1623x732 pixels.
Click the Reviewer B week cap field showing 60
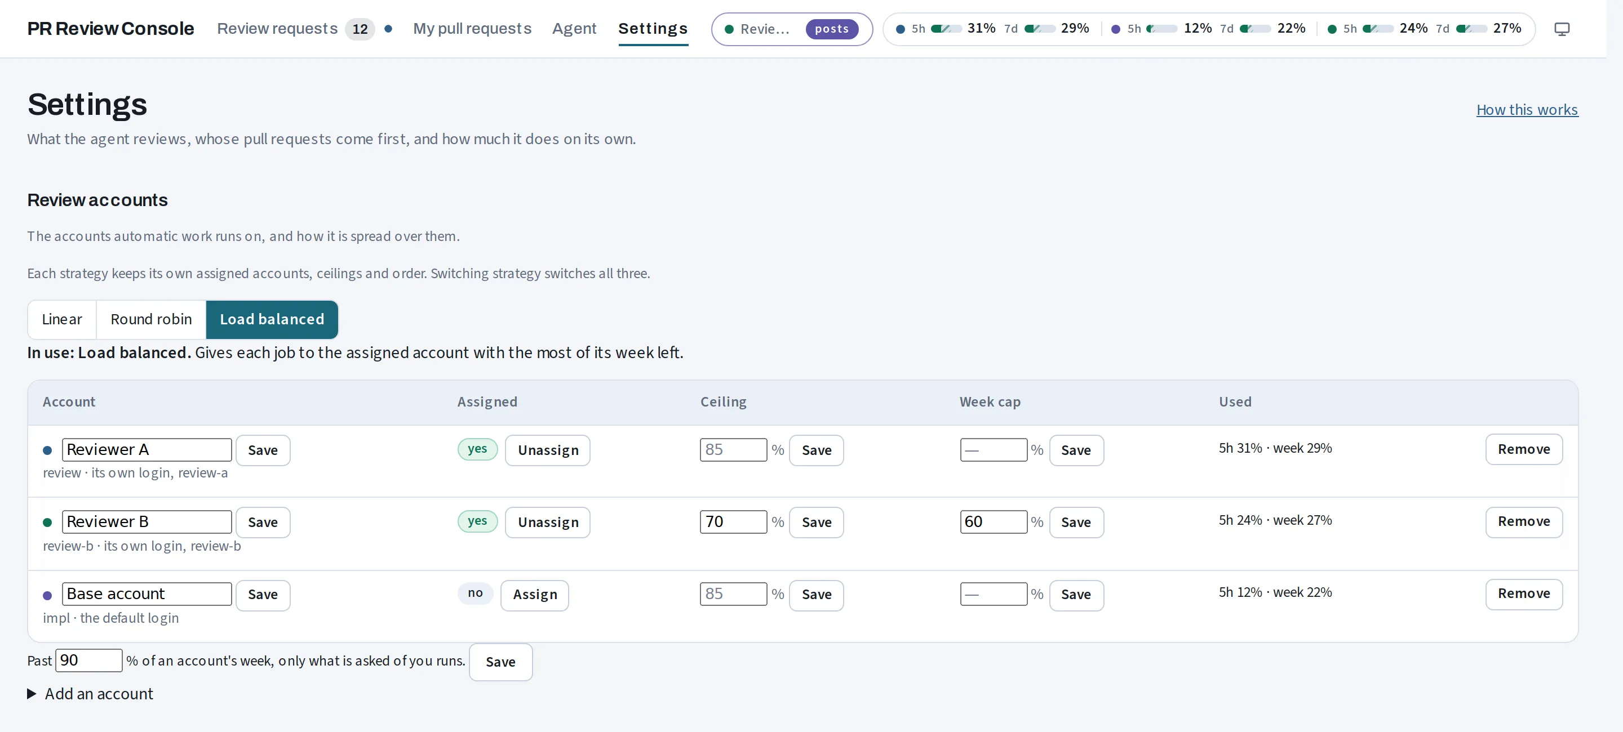click(x=994, y=522)
